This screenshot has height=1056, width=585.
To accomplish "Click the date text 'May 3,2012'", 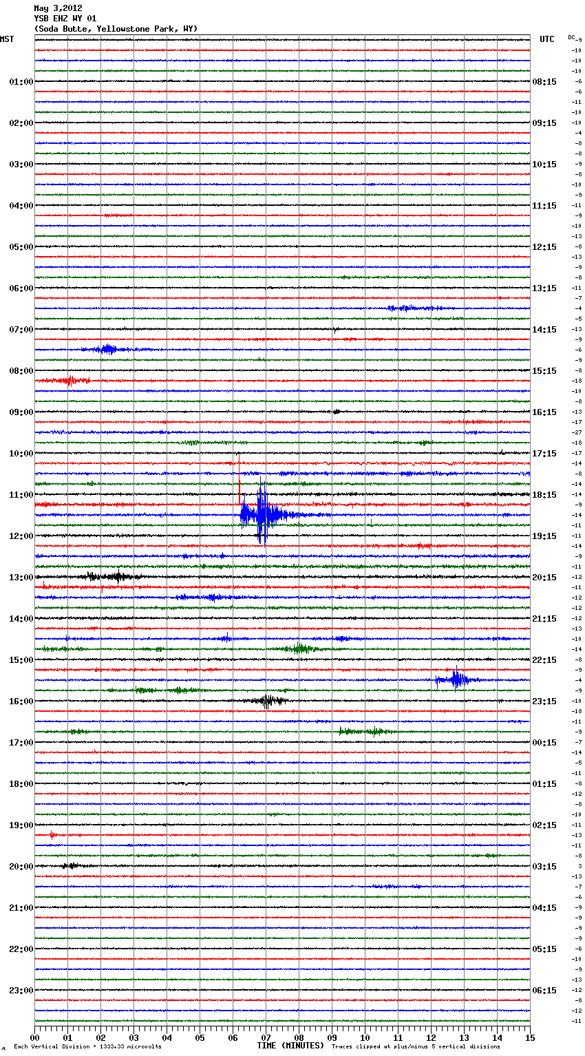I will coord(58,8).
